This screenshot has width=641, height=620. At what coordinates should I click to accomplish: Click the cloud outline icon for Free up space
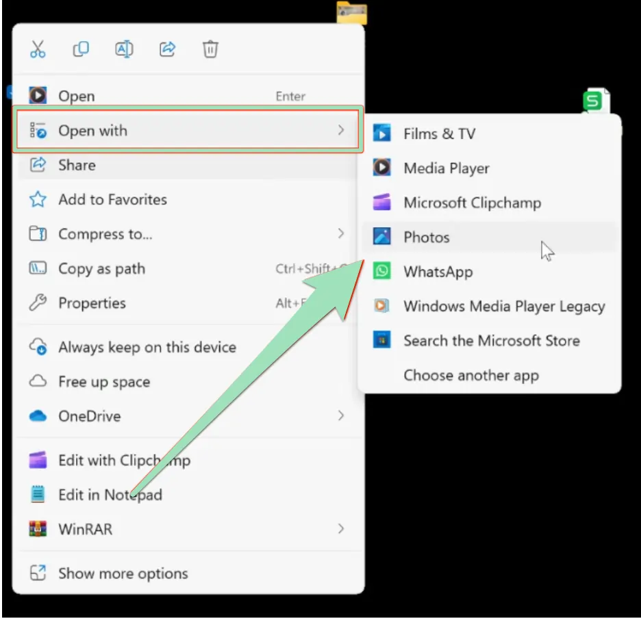pos(38,381)
